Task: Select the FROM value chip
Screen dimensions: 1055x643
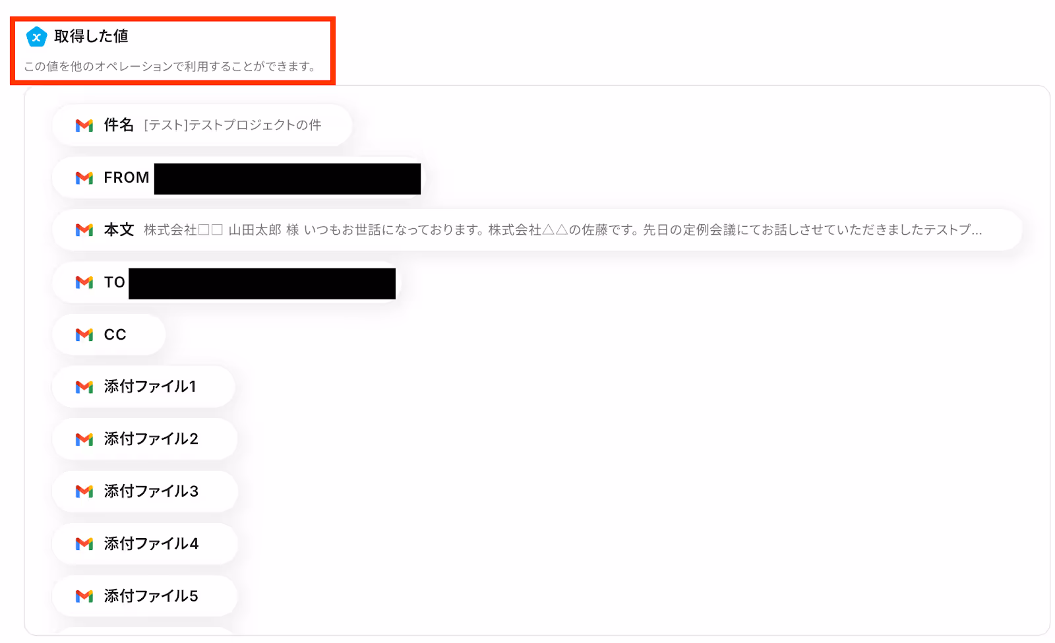Action: [x=238, y=178]
